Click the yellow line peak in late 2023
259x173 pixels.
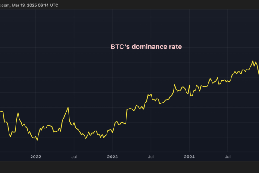174,85
